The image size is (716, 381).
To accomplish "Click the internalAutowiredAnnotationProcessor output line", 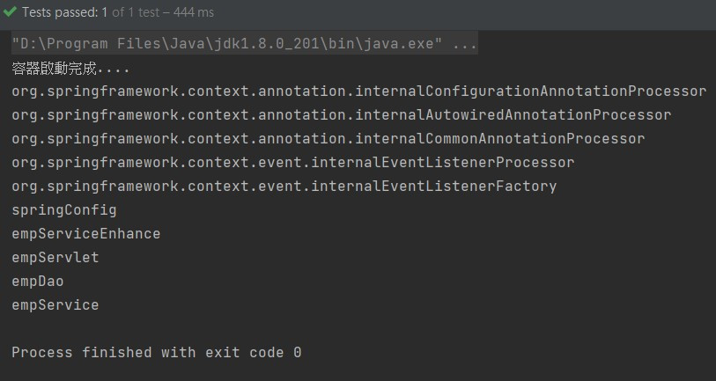I will 342,115.
